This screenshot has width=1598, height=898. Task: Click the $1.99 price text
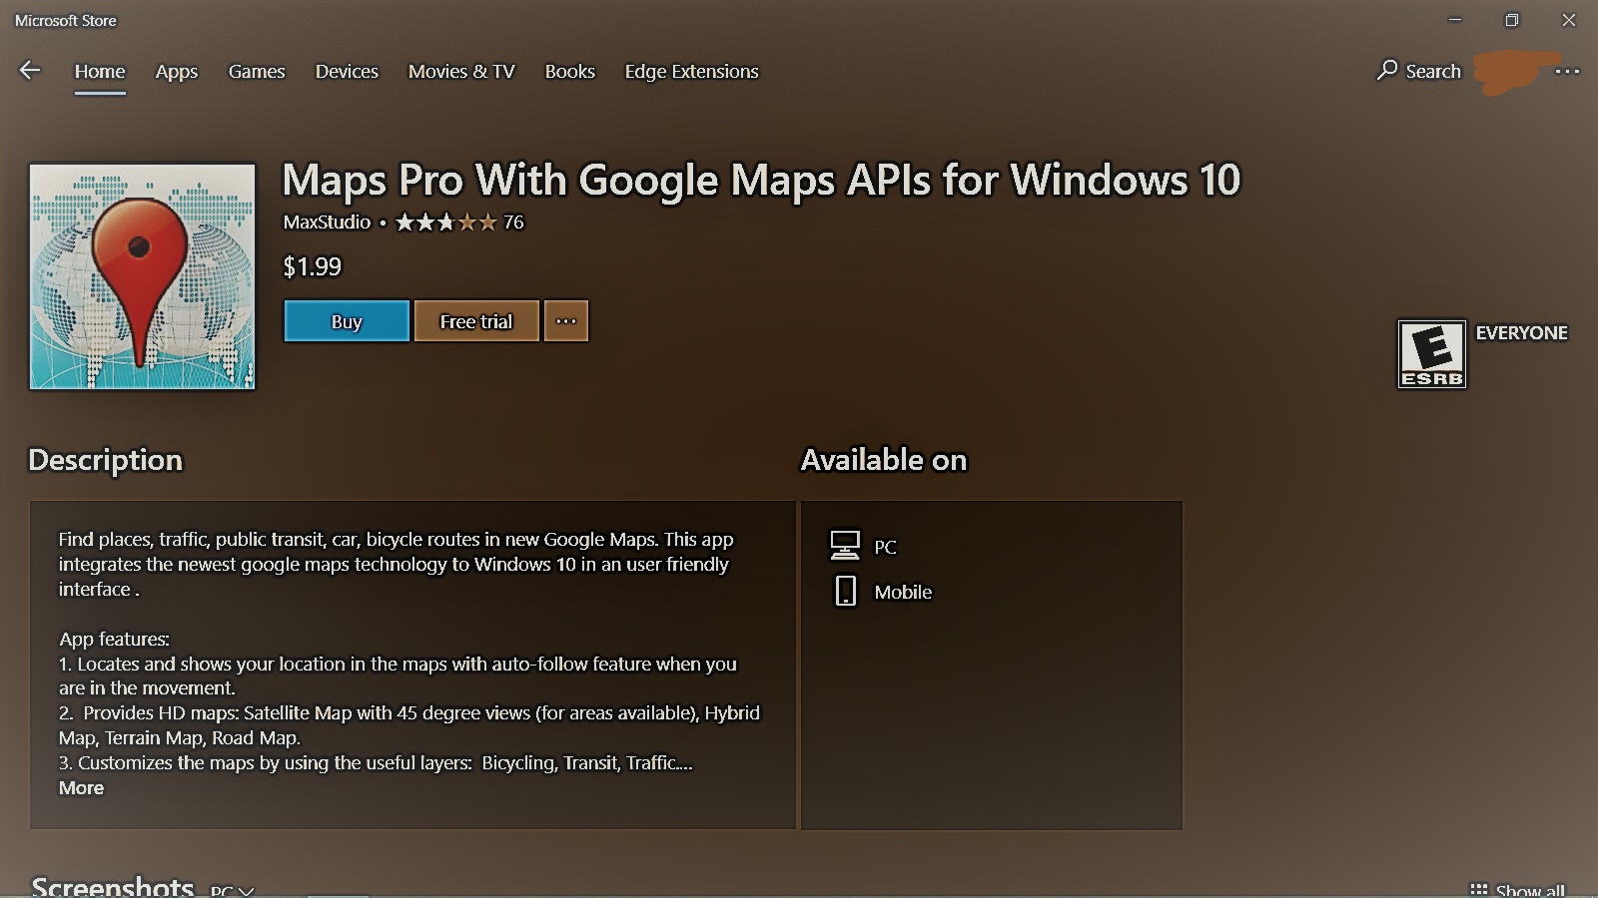click(x=313, y=267)
